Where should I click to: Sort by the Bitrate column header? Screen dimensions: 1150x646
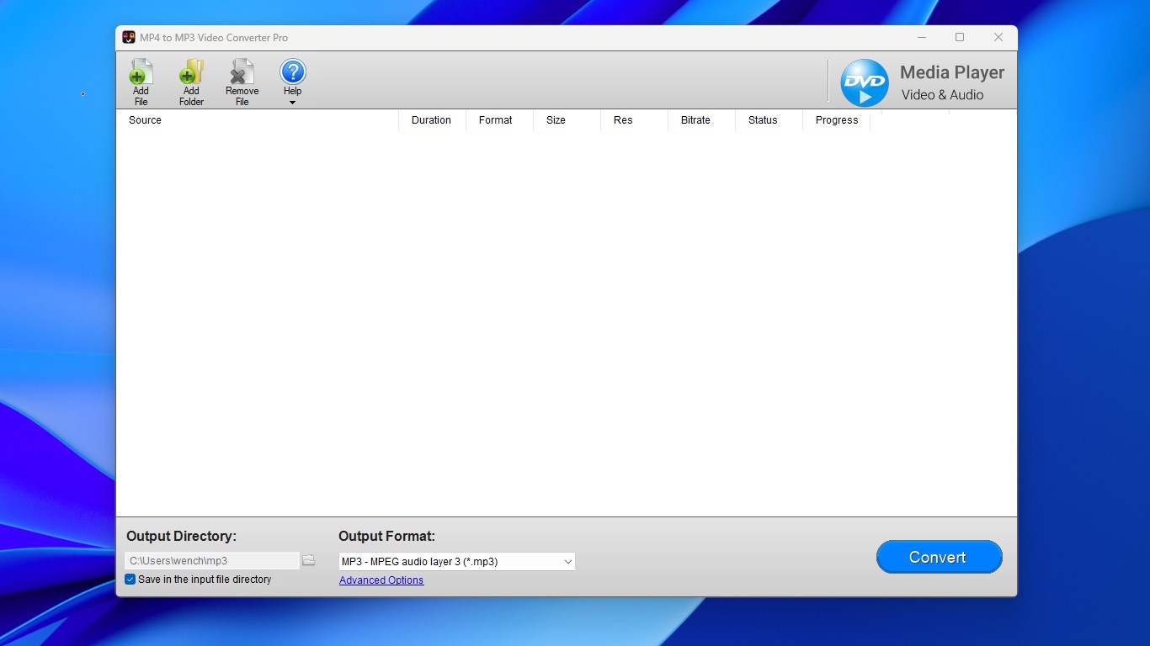701,120
